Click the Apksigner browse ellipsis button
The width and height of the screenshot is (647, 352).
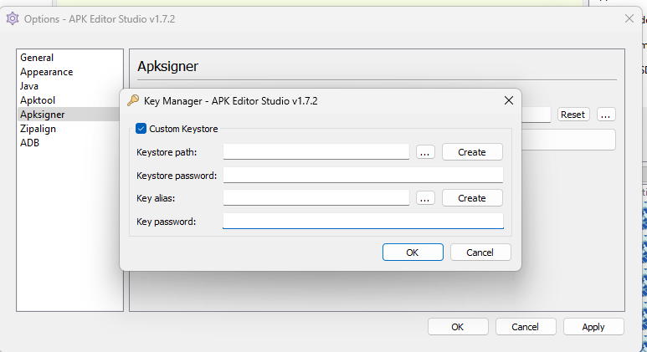(x=607, y=115)
